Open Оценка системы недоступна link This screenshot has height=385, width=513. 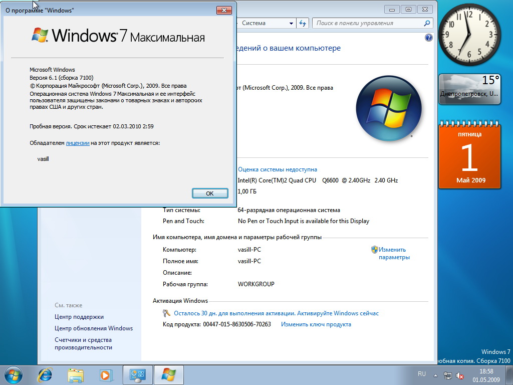click(278, 169)
